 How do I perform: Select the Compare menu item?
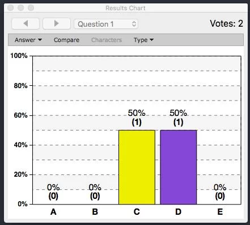coord(66,40)
